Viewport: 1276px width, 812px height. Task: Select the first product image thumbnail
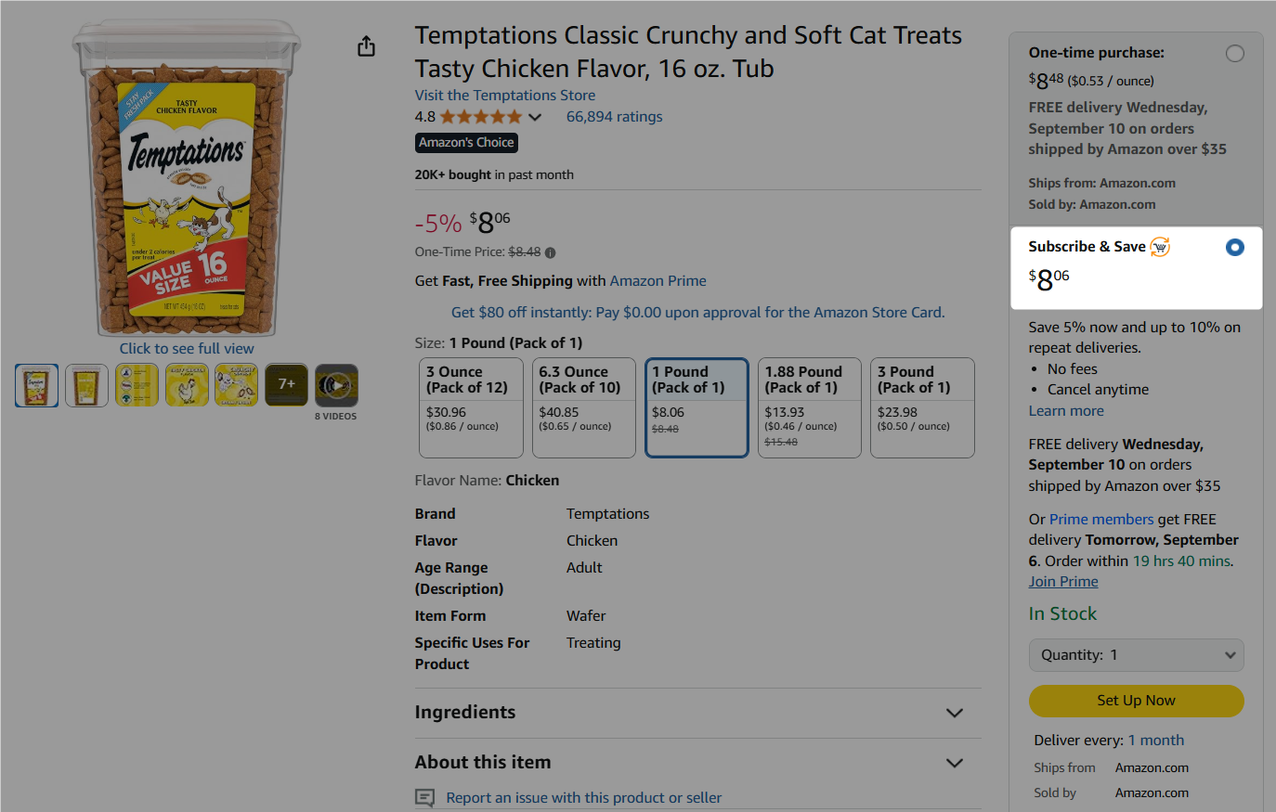coord(37,385)
